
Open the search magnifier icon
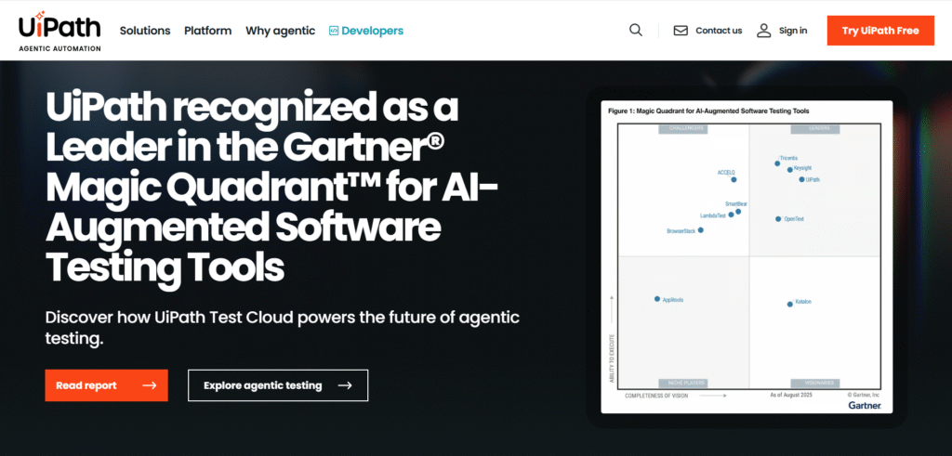[x=636, y=30]
